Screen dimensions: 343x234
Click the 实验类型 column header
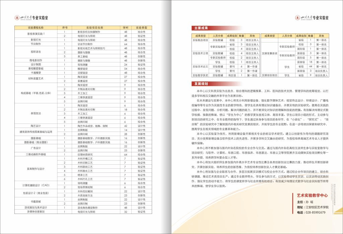click(x=142, y=28)
